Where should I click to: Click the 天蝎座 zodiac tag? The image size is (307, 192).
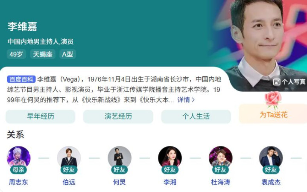click(x=43, y=54)
